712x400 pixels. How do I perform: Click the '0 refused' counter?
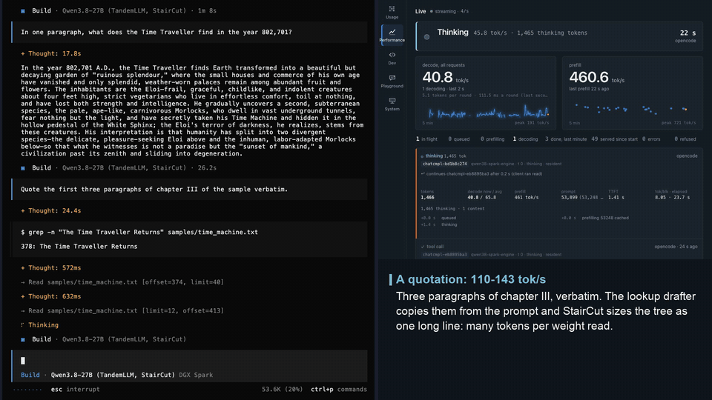(x=685, y=139)
